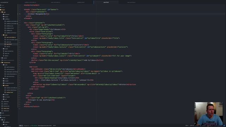Click the cursor position indicator in status bar
This screenshot has height=127, width=226.
54,126
